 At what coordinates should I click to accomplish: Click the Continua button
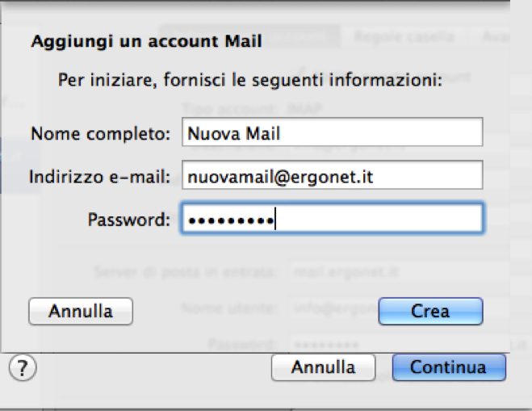tap(448, 367)
